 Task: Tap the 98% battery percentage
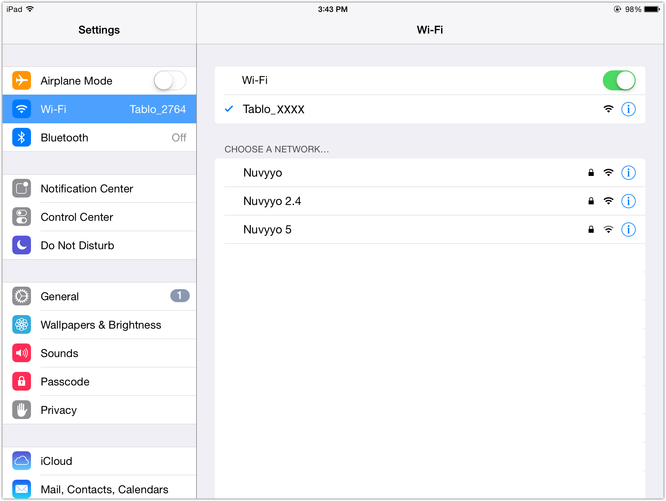(633, 9)
